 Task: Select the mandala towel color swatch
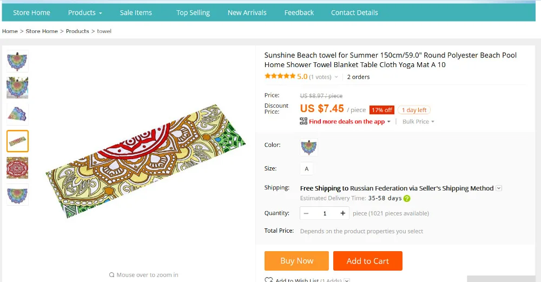tap(309, 147)
